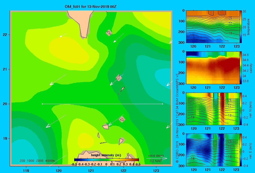Click the 'salinity' axis label
Image resolution: width=255 pixels, height=173 pixels.
pos(251,68)
